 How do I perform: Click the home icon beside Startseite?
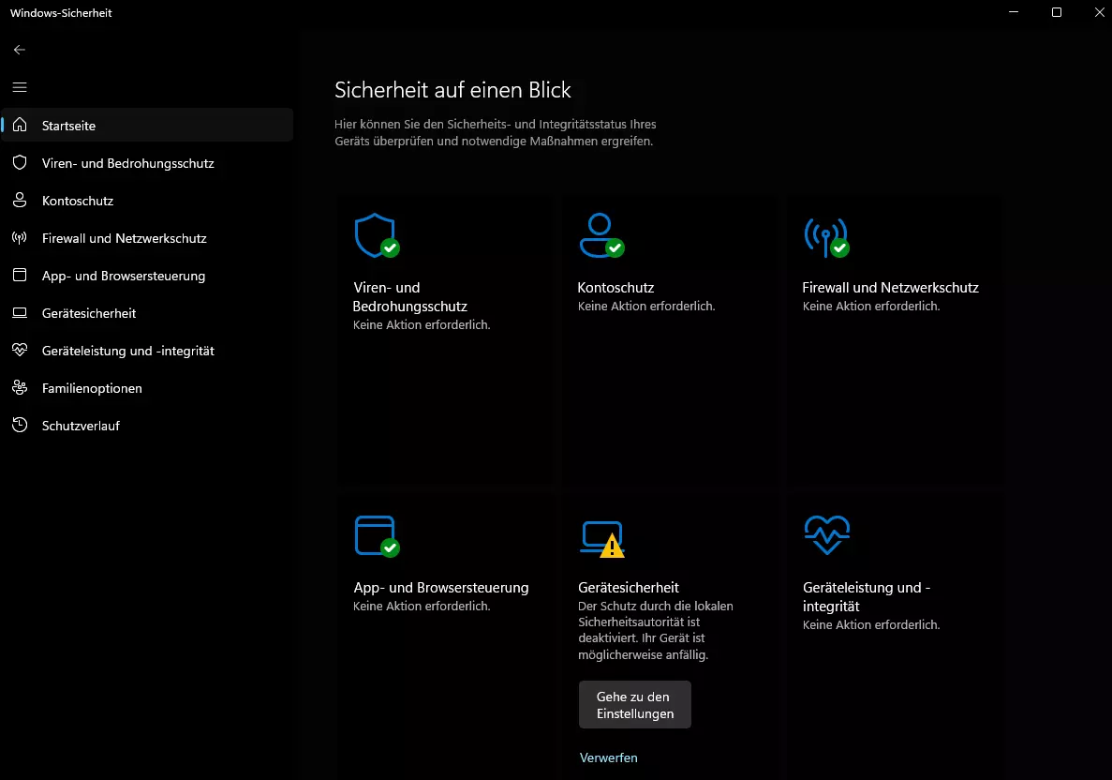tap(20, 125)
